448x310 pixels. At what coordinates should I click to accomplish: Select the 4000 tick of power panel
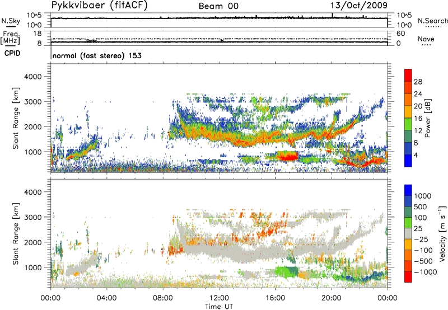[x=32, y=77]
